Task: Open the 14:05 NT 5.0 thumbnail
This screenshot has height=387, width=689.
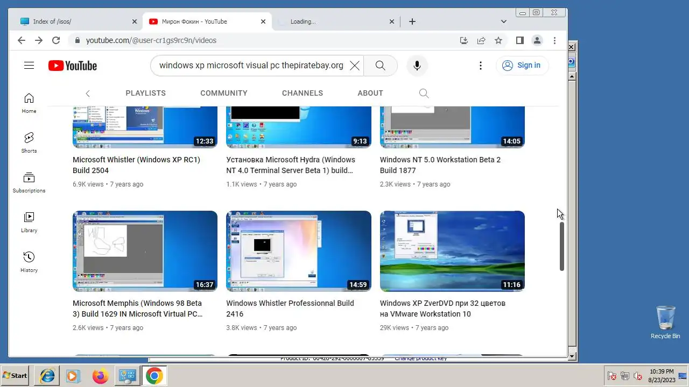Action: (452, 127)
